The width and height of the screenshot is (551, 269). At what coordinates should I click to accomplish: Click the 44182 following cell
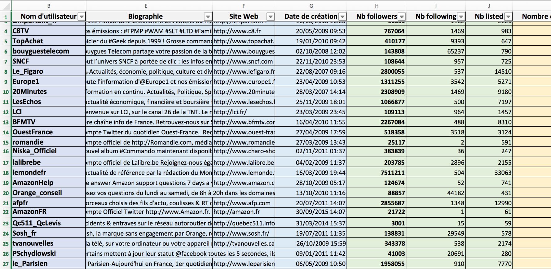pyautogui.click(x=436, y=193)
